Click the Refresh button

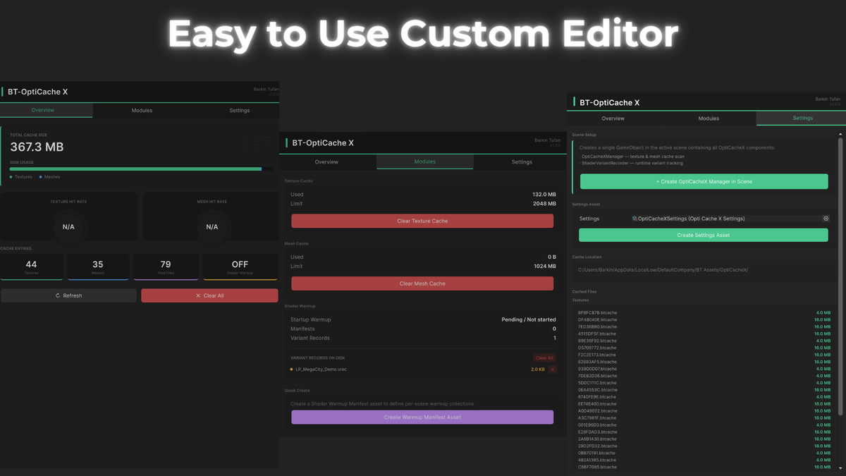(x=68, y=295)
